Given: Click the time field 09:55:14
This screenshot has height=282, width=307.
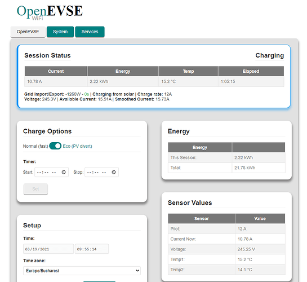Looking at the screenshot, I should tap(92, 249).
